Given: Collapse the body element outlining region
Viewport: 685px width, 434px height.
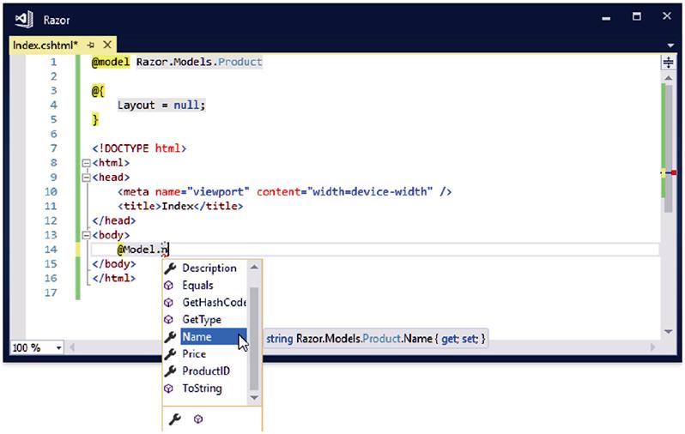Looking at the screenshot, I should (x=85, y=234).
